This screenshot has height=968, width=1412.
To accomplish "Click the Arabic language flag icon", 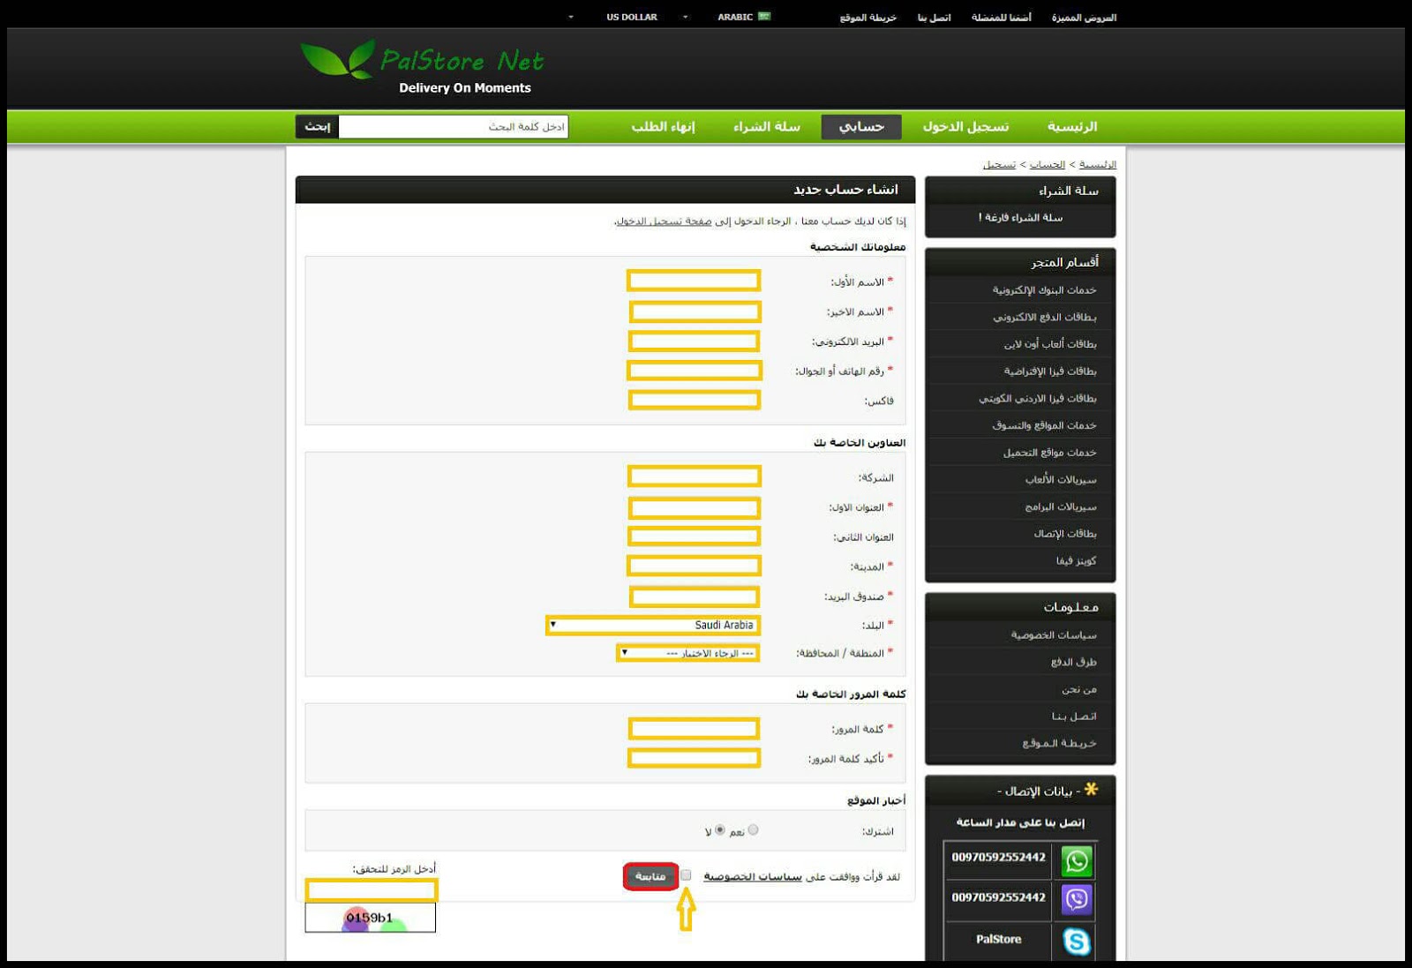I will 764,17.
